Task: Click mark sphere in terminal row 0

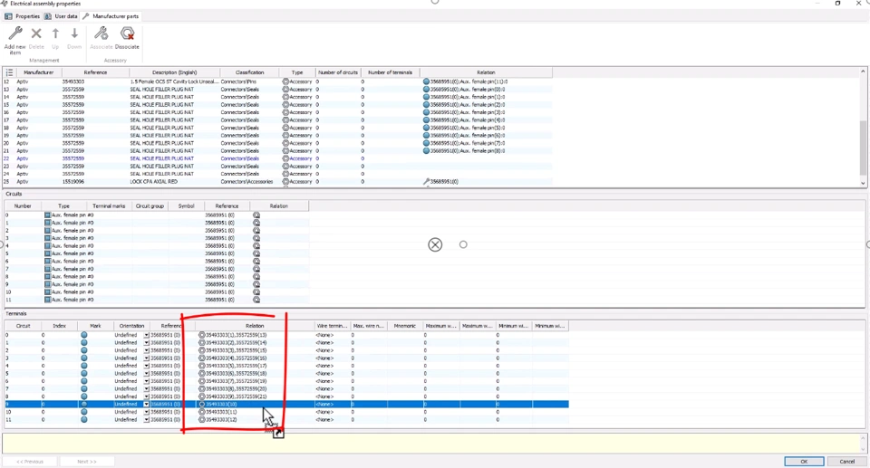Action: (x=83, y=336)
